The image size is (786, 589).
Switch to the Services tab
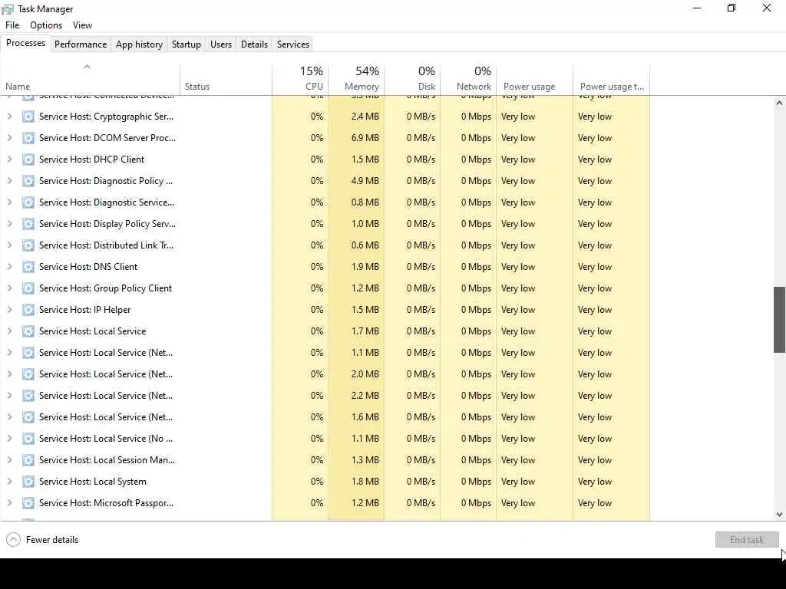coord(292,44)
